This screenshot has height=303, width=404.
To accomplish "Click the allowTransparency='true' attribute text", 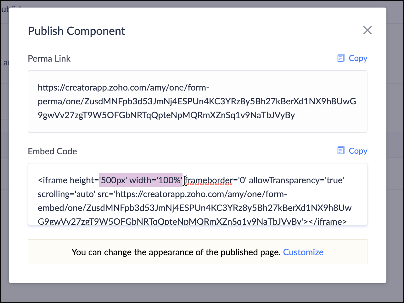I will coord(296,180).
